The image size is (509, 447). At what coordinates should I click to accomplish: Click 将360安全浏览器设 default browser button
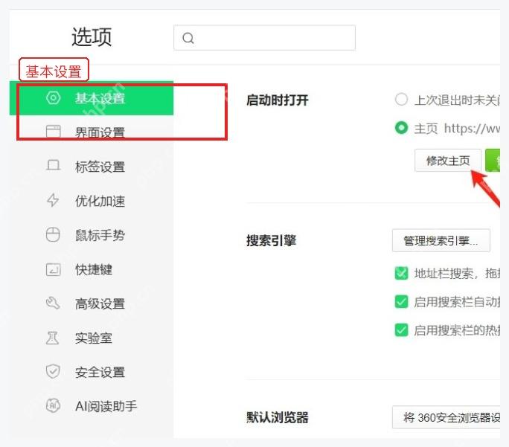pos(446,417)
